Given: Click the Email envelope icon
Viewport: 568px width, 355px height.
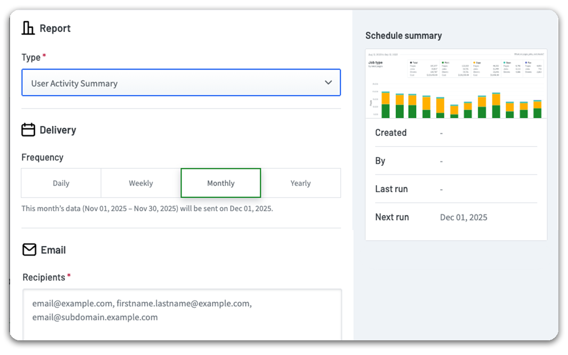Looking at the screenshot, I should point(29,250).
